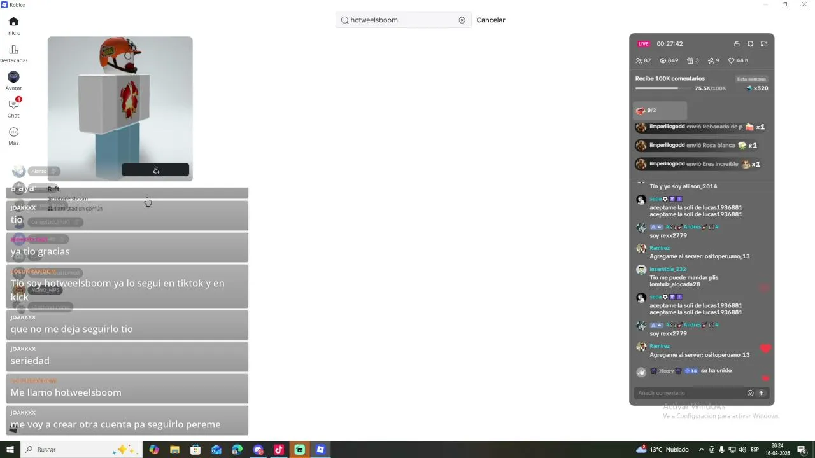Clear the hotweelsboom search text
Screen dimensions: 815x458
pos(462,20)
